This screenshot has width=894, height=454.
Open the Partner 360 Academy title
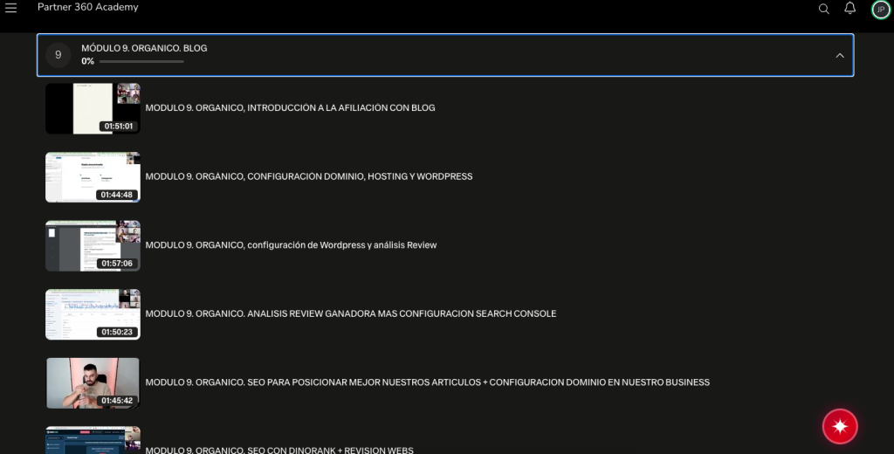pos(88,7)
